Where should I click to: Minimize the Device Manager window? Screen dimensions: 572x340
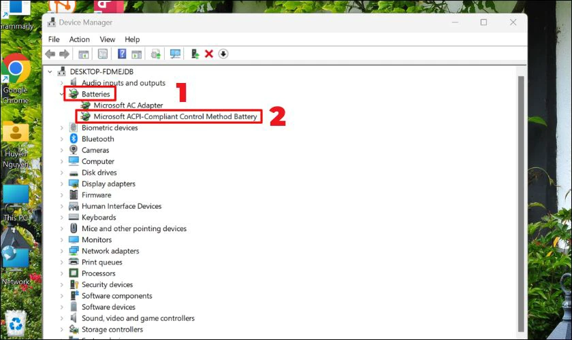(455, 22)
